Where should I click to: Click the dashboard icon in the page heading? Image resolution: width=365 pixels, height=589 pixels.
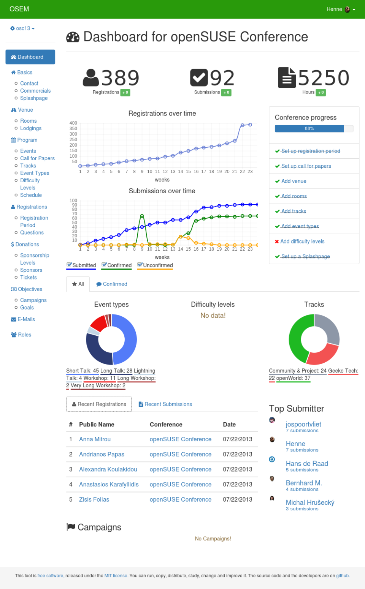pos(73,37)
